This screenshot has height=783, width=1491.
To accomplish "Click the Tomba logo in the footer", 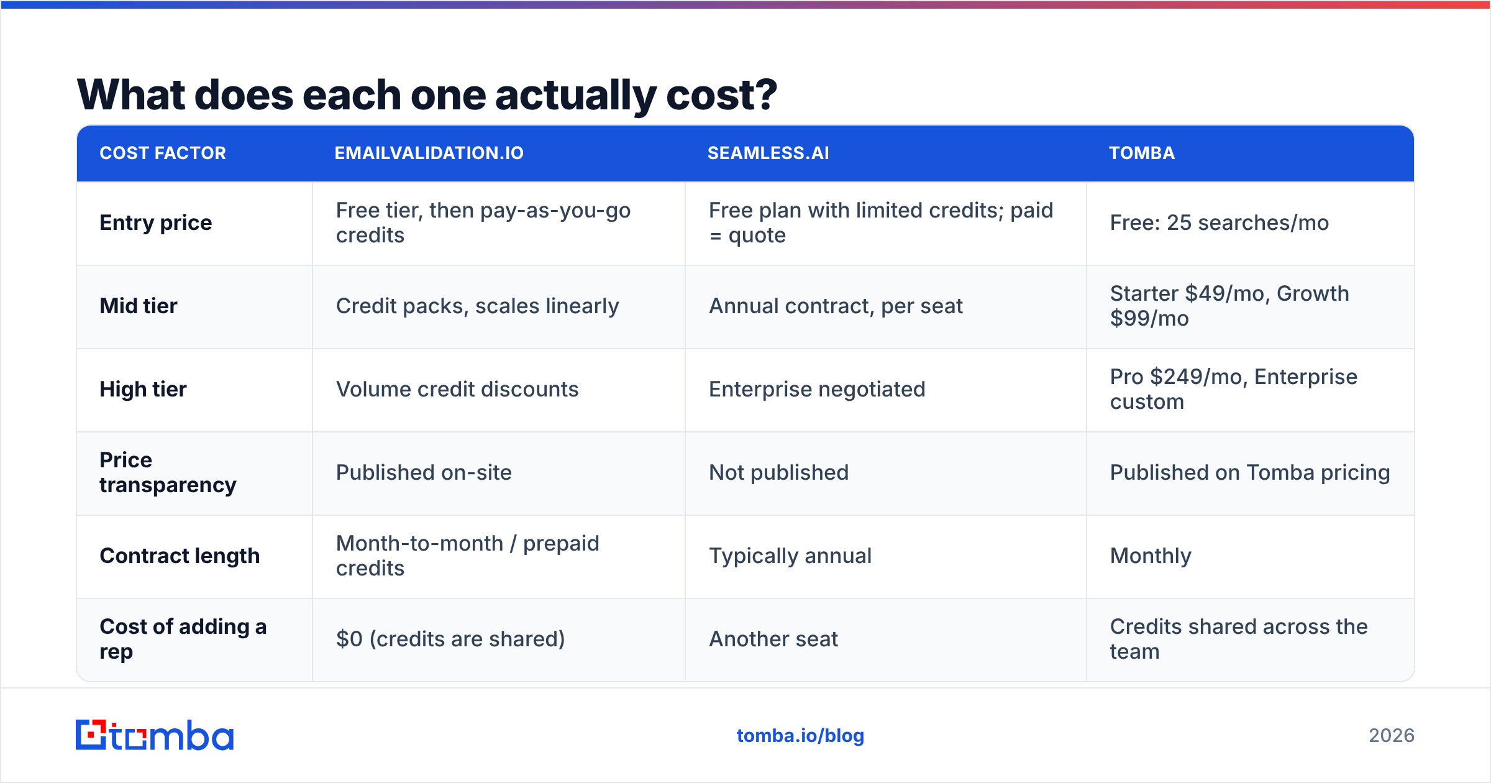I will pos(155,735).
